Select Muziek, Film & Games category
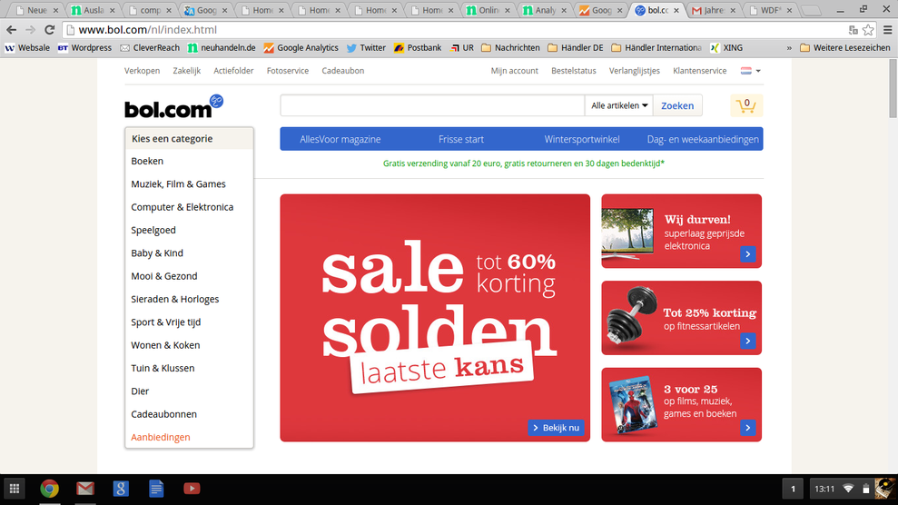 pyautogui.click(x=178, y=184)
